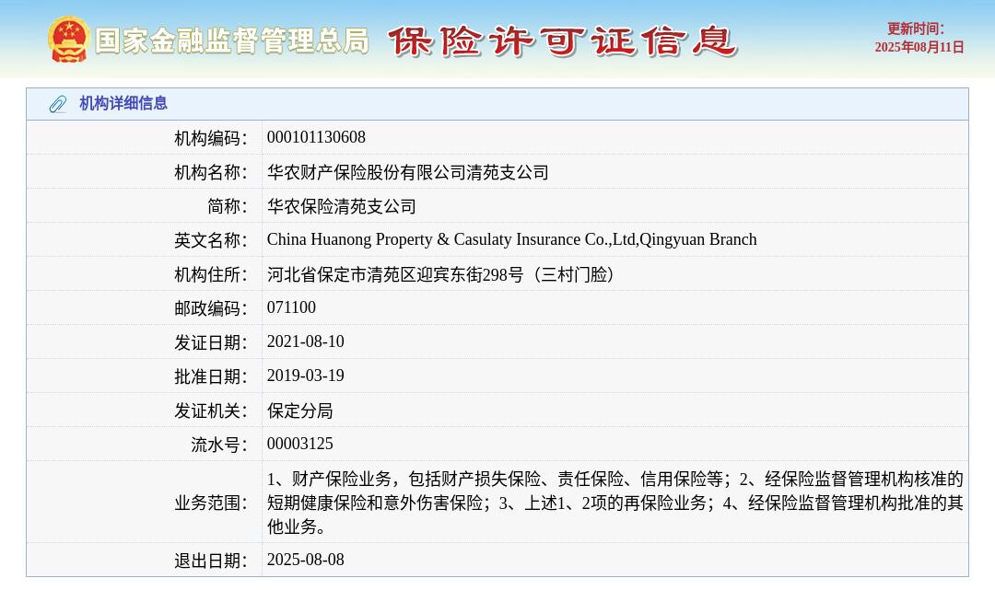Click the update date 2025年08月11日
This screenshot has height=590, width=995.
919,48
